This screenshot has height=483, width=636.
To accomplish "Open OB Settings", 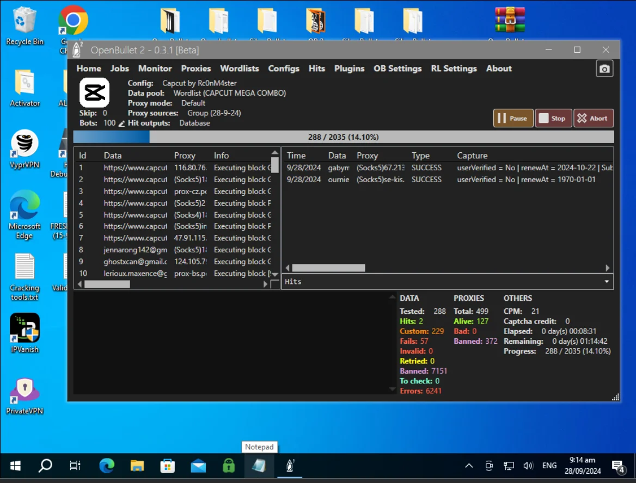I will click(x=397, y=69).
